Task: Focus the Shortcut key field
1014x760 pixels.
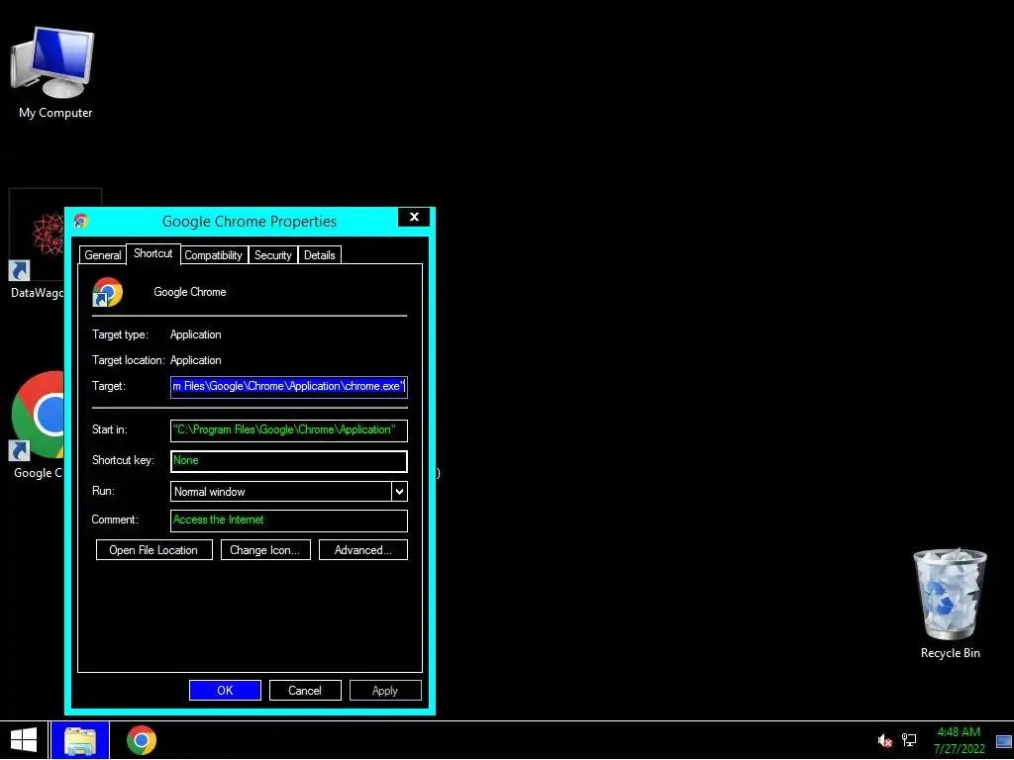Action: click(289, 461)
